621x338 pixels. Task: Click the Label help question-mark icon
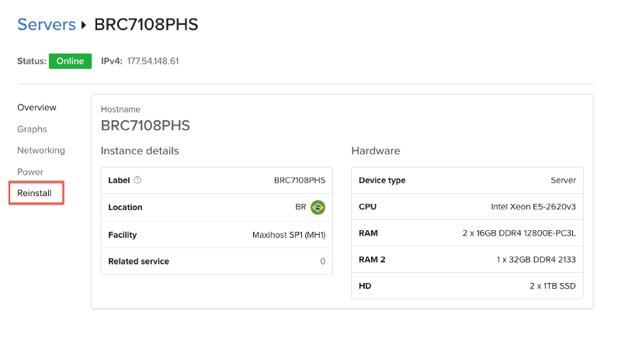(137, 180)
